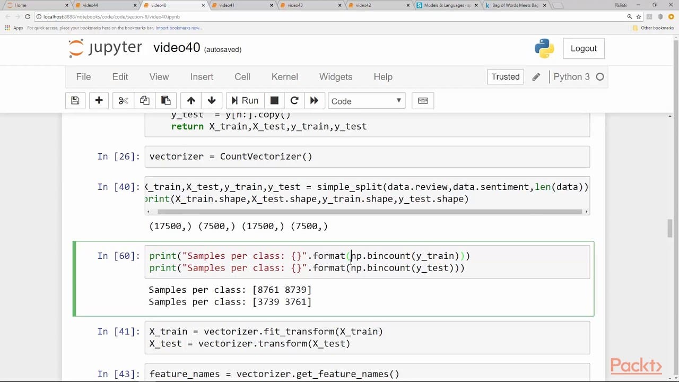Viewport: 679px width, 382px height.
Task: Open the cell type Code dropdown
Action: click(366, 101)
